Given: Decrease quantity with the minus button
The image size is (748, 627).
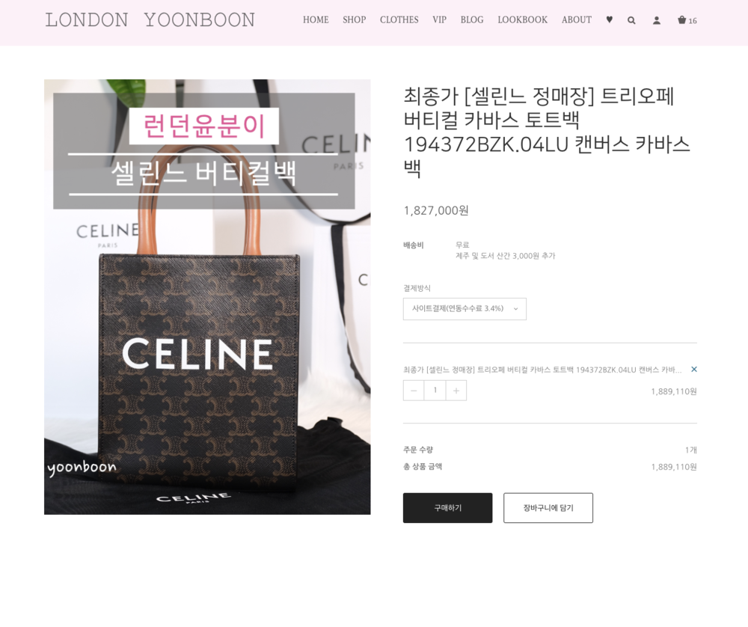Looking at the screenshot, I should click(x=414, y=391).
